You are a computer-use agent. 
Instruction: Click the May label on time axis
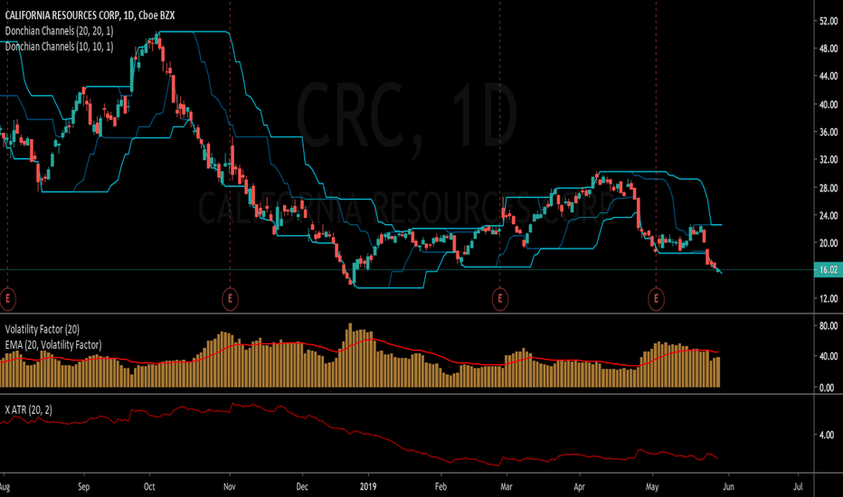point(652,487)
